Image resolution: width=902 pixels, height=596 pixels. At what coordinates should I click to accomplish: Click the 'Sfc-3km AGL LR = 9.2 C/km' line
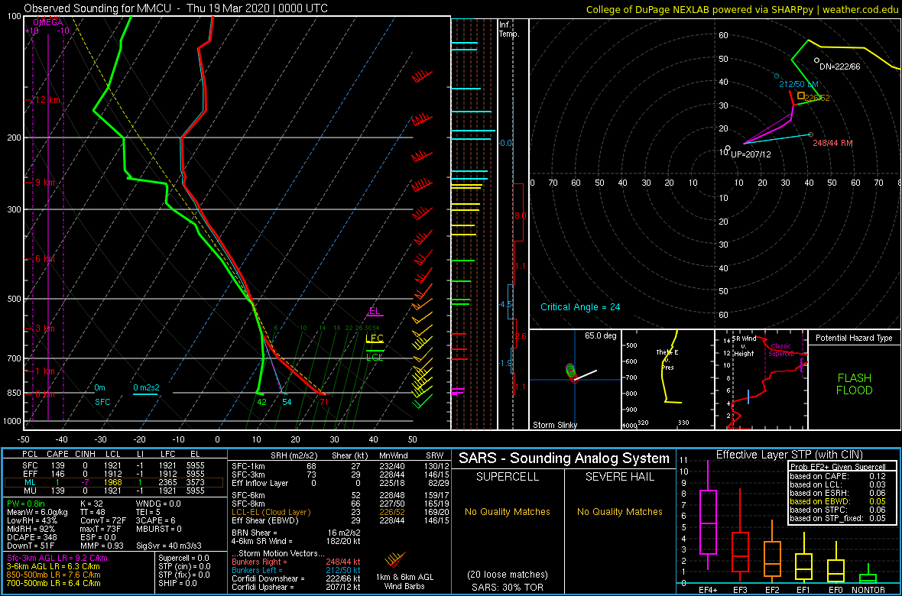pos(57,558)
